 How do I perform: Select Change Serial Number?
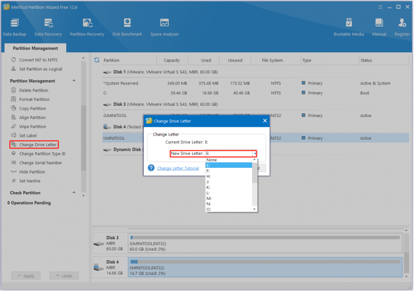point(40,163)
